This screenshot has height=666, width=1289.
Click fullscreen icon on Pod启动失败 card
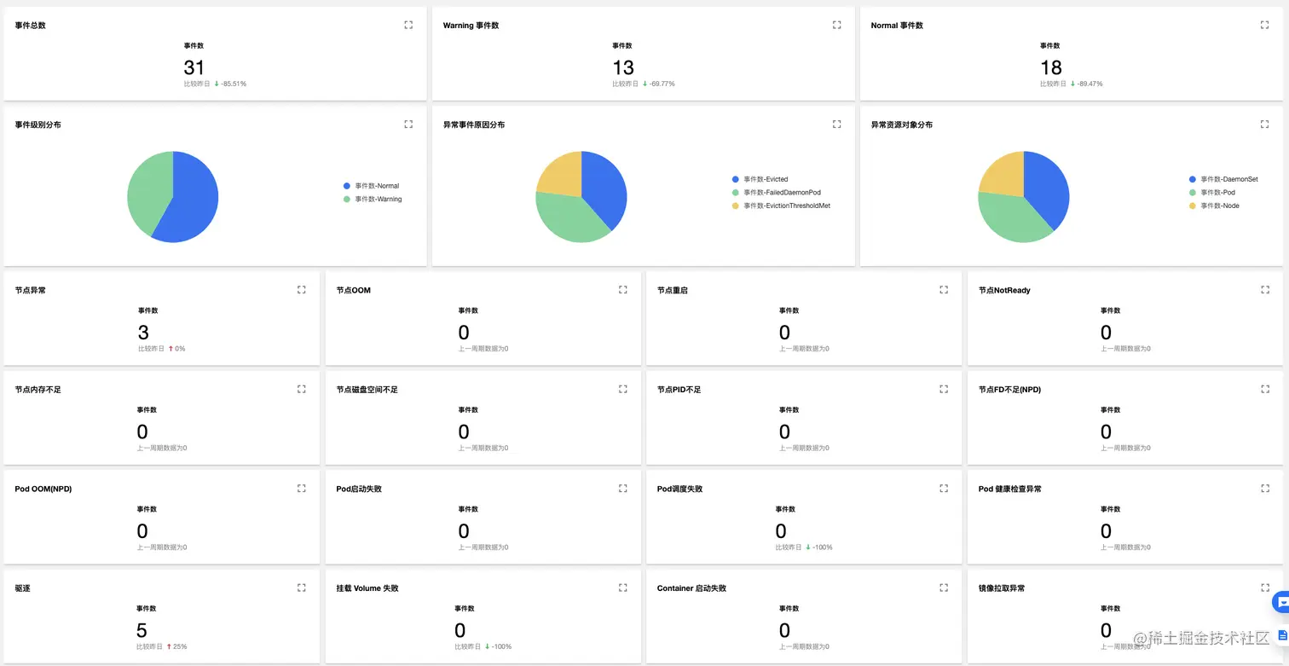coord(622,489)
